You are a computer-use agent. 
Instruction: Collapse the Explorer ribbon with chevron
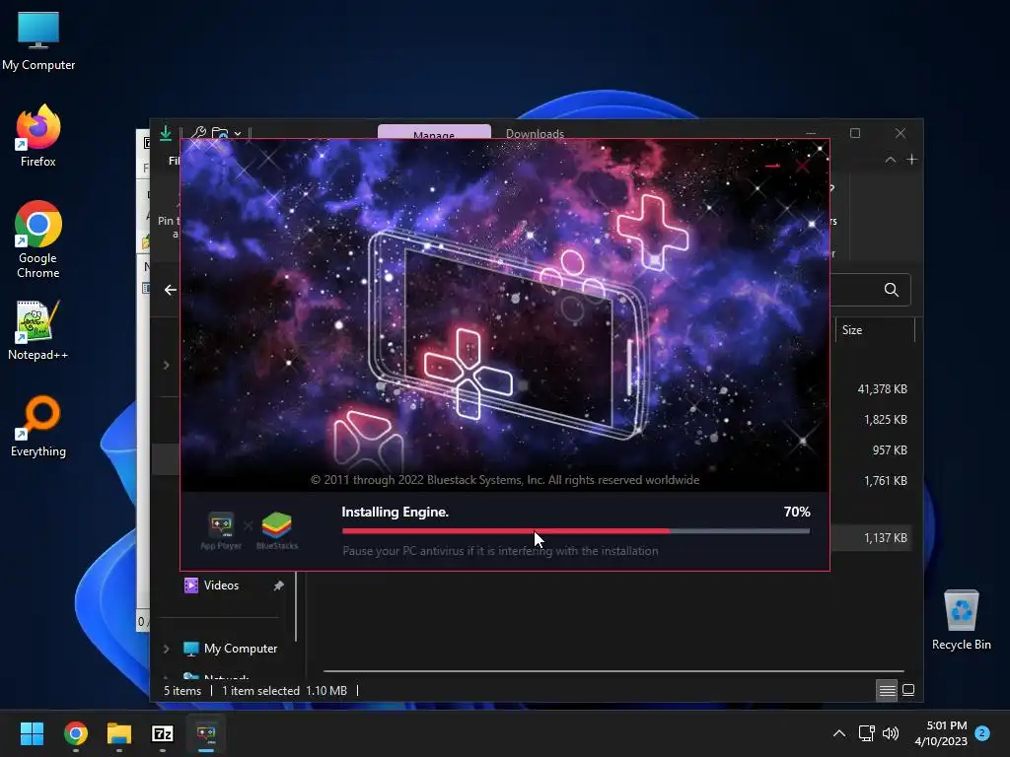click(891, 160)
